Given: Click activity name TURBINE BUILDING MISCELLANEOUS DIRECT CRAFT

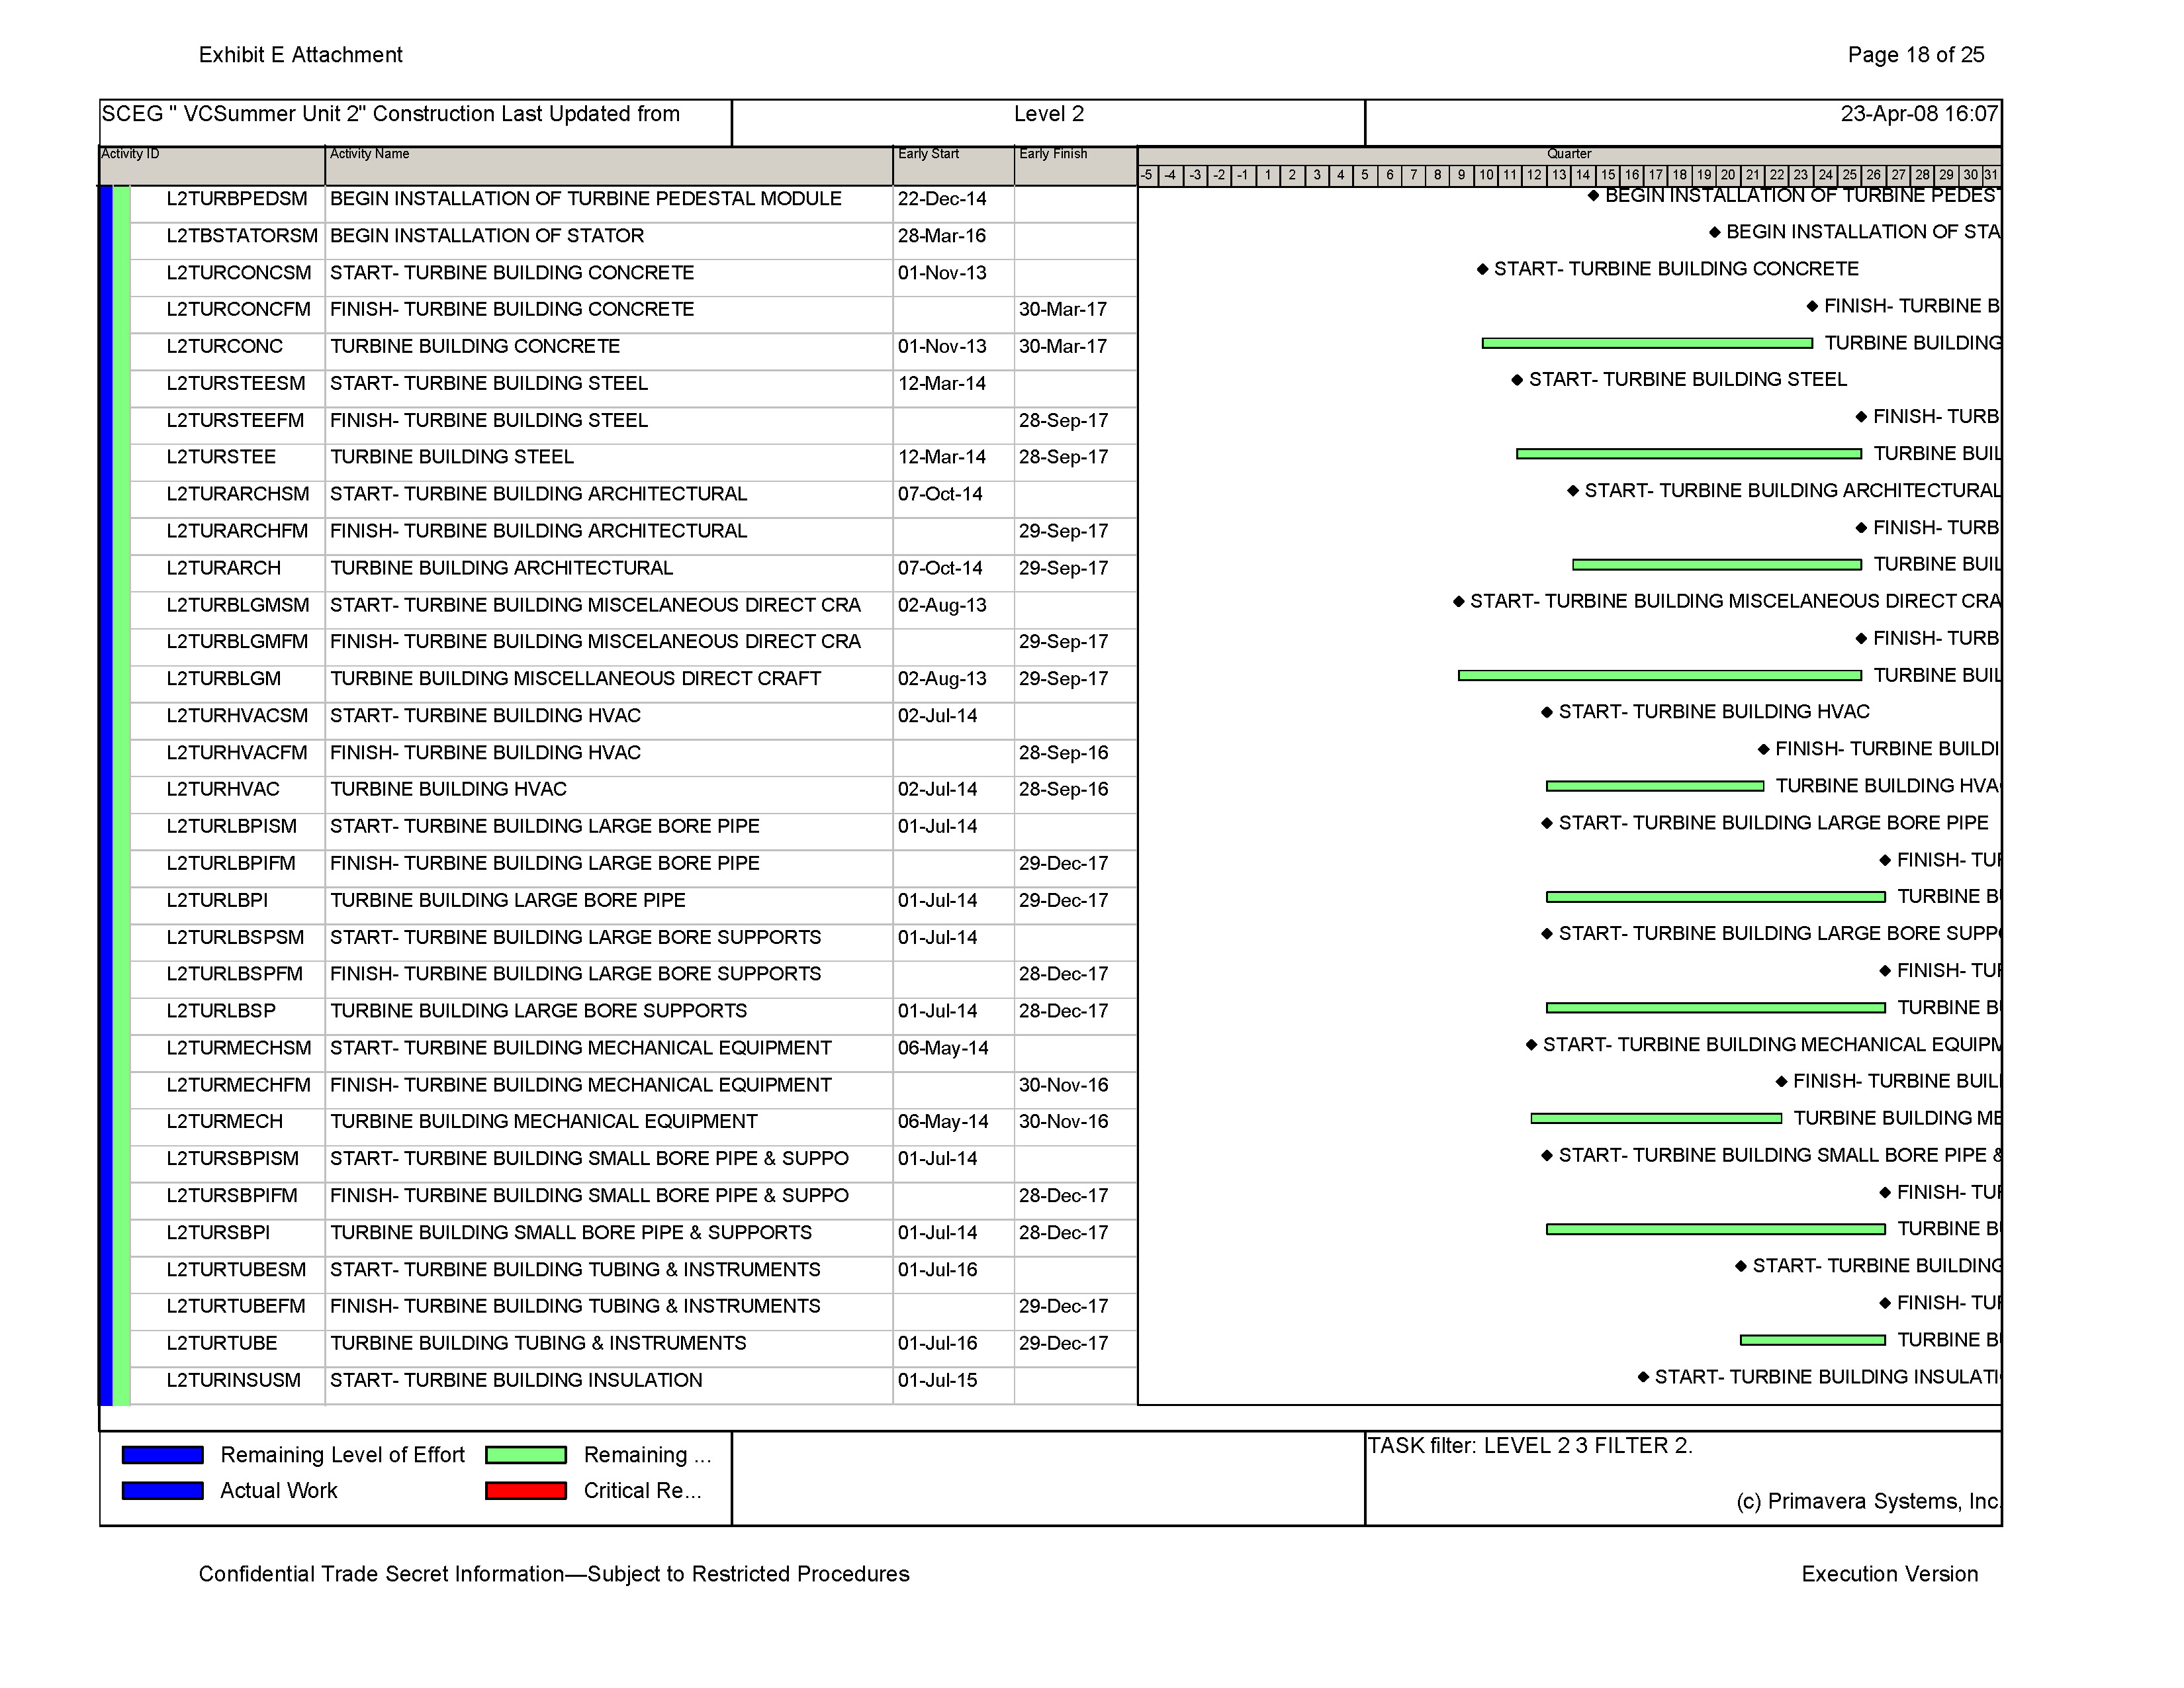Looking at the screenshot, I should pyautogui.click(x=576, y=679).
